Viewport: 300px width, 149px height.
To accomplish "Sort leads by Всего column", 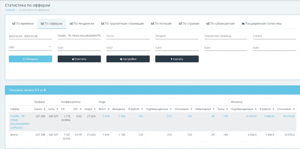I will tap(108, 109).
